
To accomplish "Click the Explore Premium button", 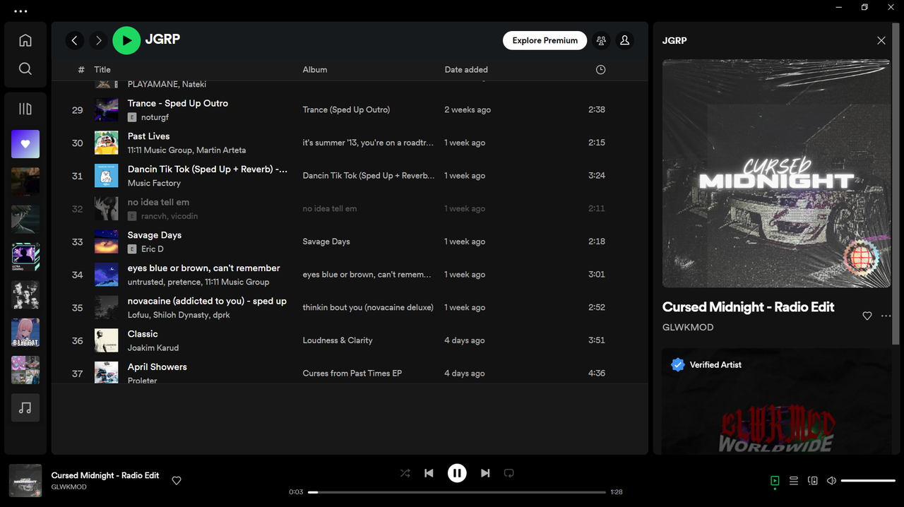I will [x=545, y=40].
